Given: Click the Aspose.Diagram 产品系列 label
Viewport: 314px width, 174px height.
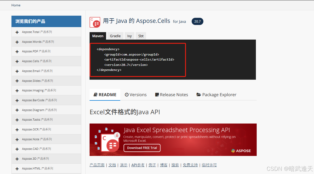Looking at the screenshot, I should [39, 110].
